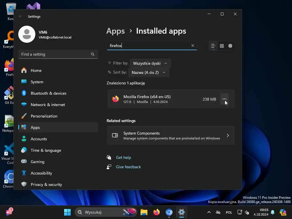292x219 pixels.
Task: Click the taskbar Wyszukaj search box
Action: coord(106,212)
